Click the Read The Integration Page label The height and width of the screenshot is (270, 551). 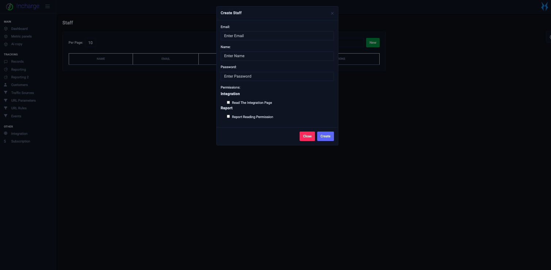pyautogui.click(x=252, y=103)
